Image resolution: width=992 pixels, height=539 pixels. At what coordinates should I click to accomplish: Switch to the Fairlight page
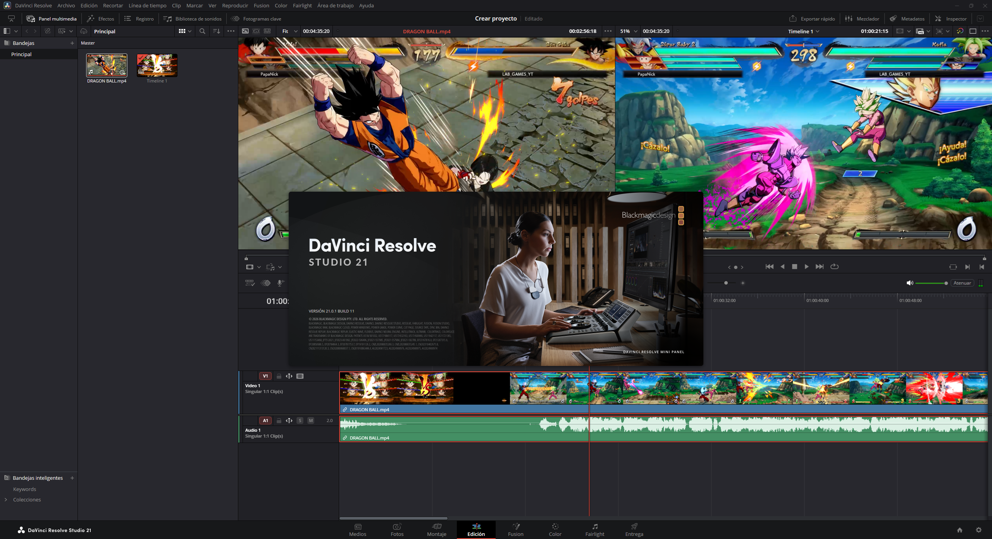[594, 530]
